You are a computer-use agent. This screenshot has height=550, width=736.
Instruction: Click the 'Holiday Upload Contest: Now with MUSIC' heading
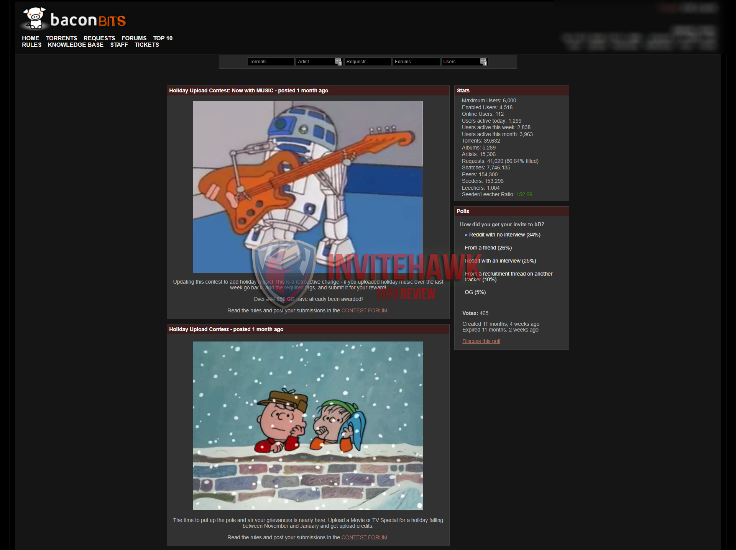pos(248,91)
